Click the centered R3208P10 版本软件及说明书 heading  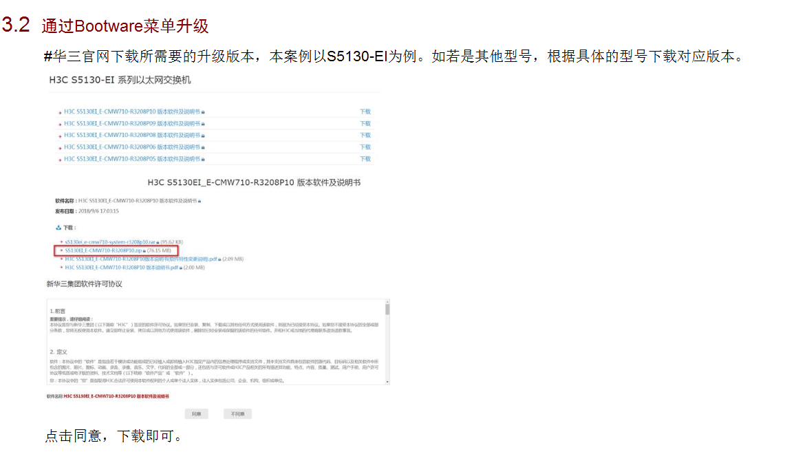(255, 182)
